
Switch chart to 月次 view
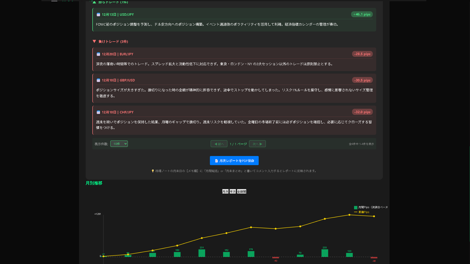225,192
